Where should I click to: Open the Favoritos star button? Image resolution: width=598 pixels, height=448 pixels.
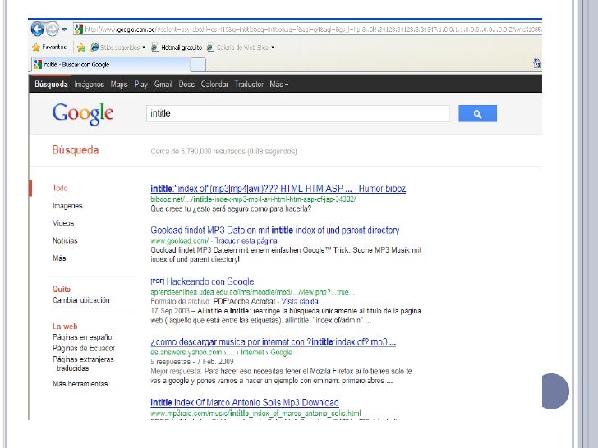(x=49, y=48)
